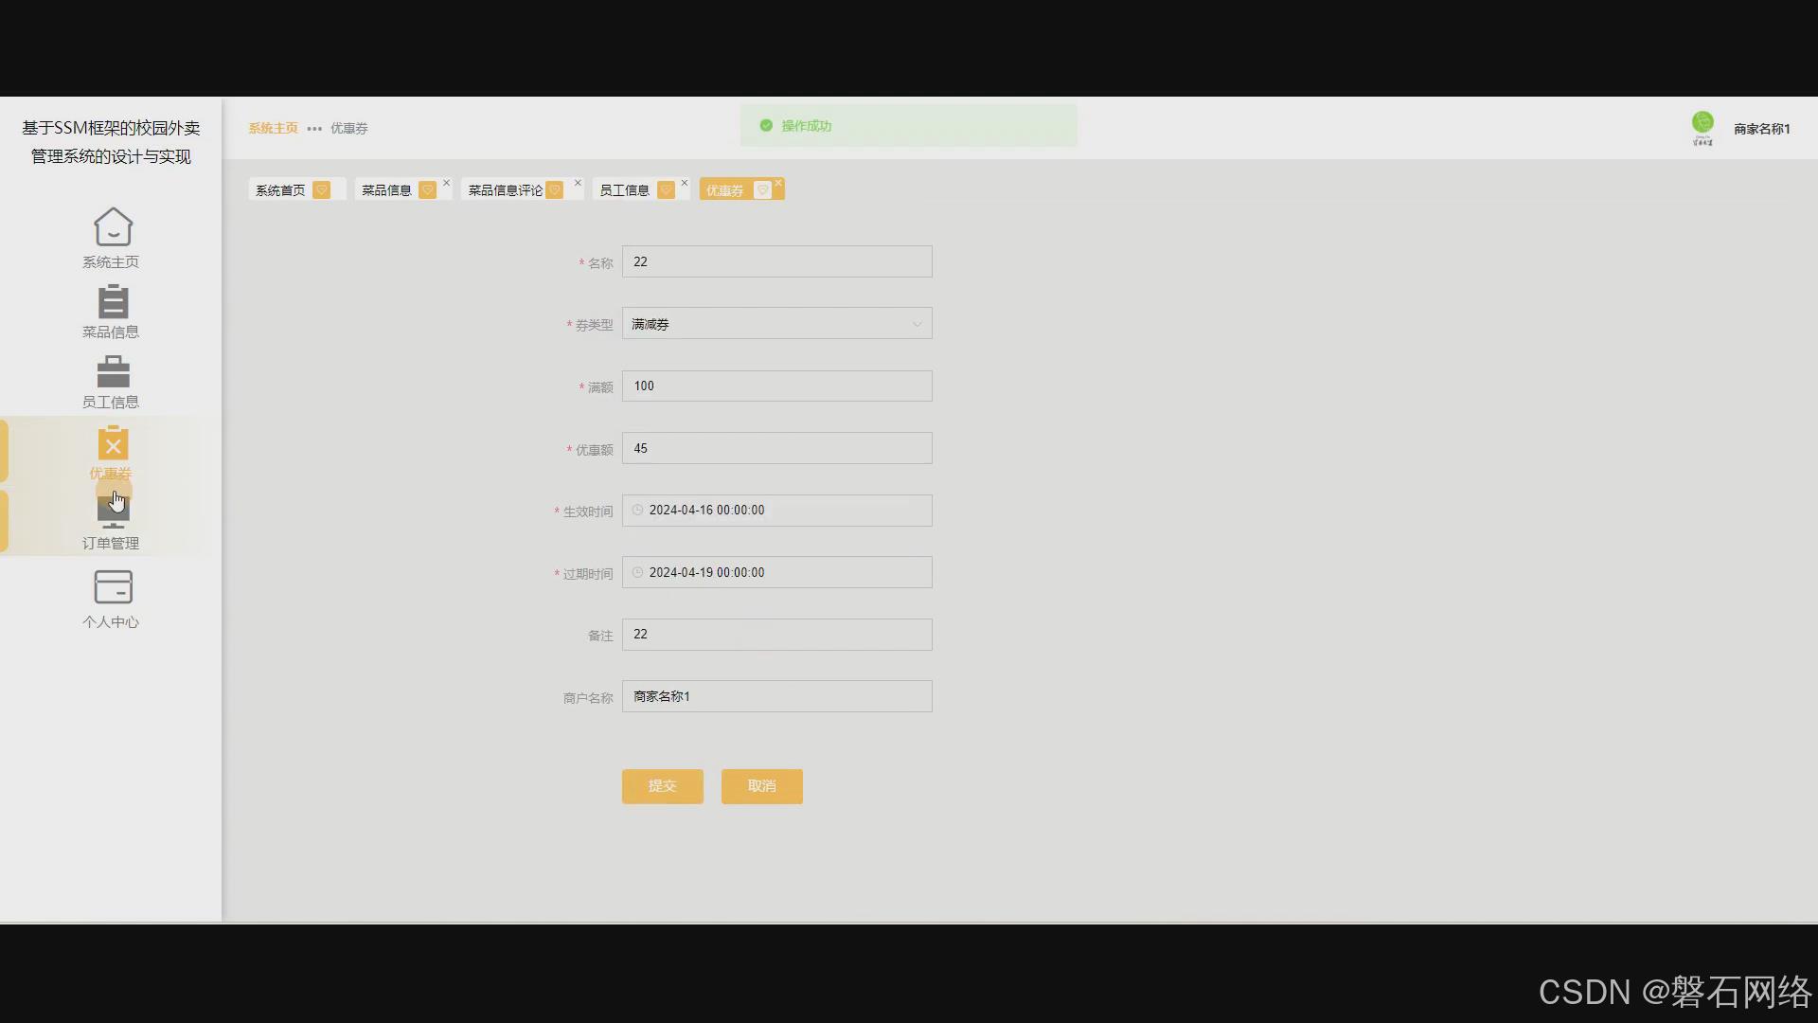The width and height of the screenshot is (1818, 1023).
Task: Close the 菜品信息评论 tab
Action: click(578, 184)
